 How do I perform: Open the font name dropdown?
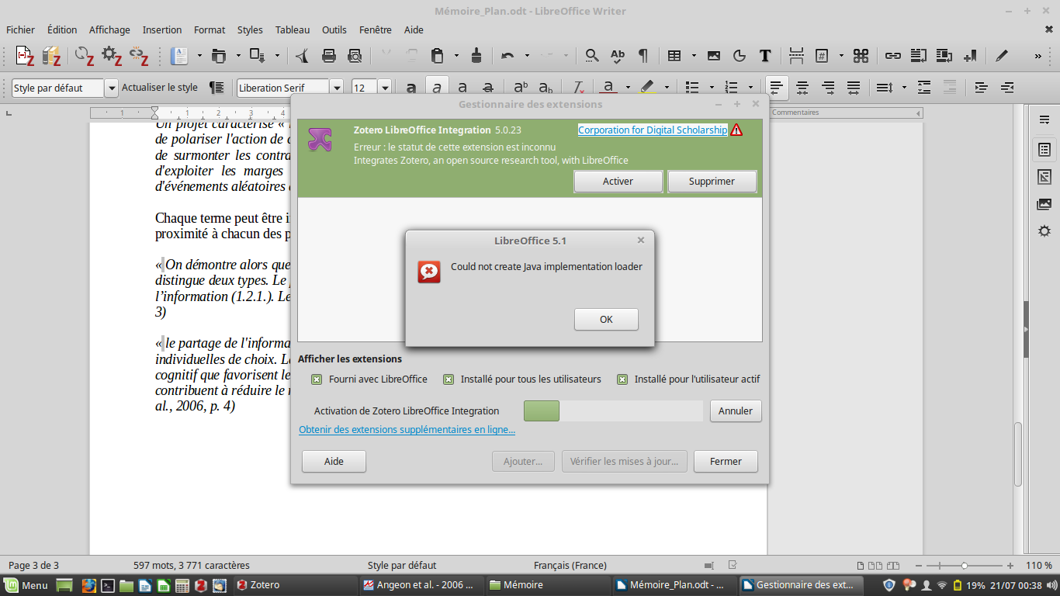coord(337,88)
